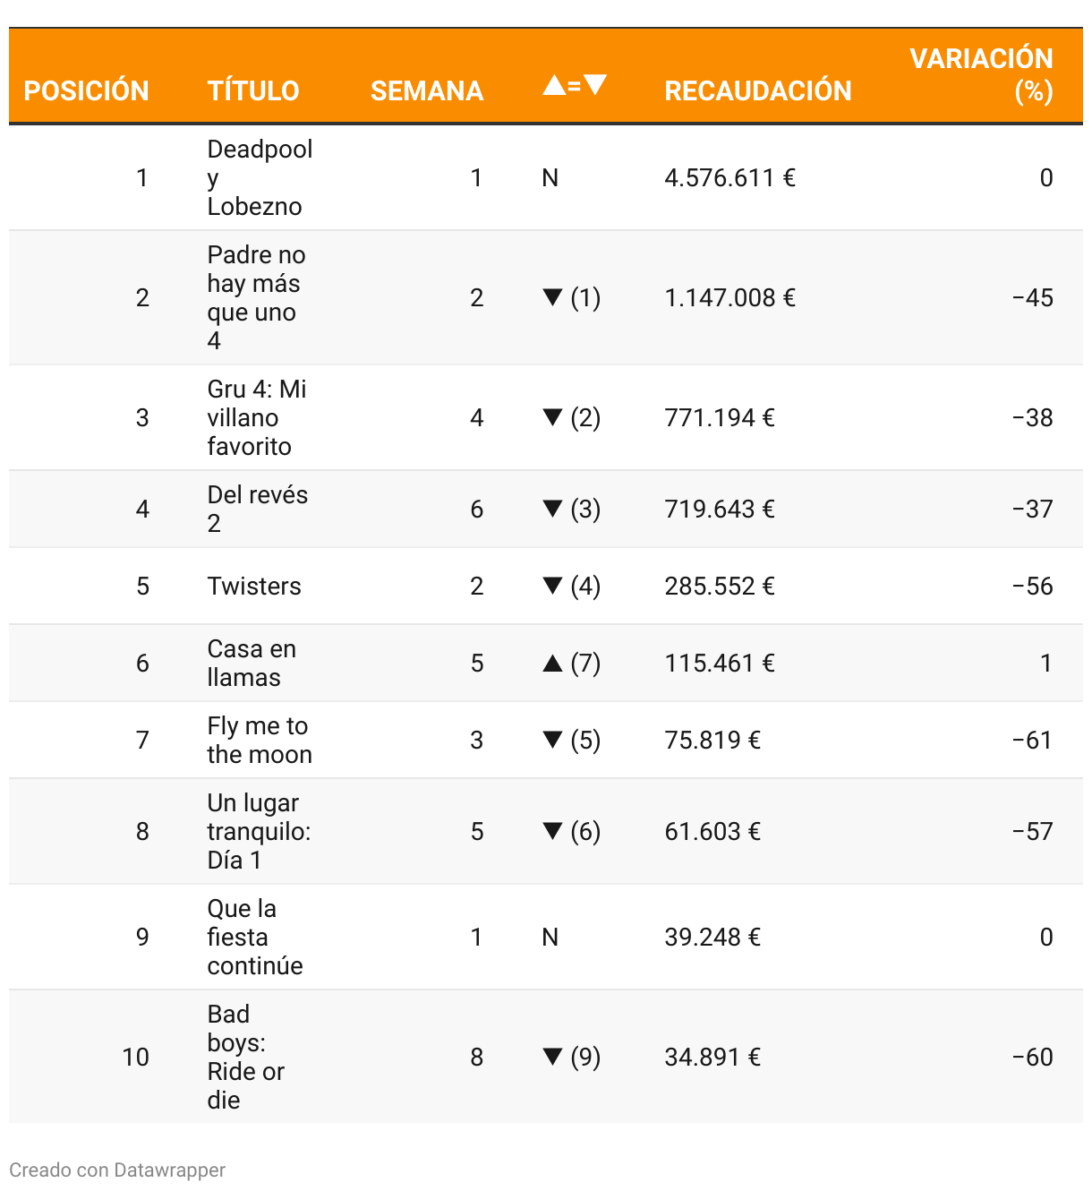
Task: Click the −61 variation value for Fly me to the moon
Action: [x=1032, y=740]
